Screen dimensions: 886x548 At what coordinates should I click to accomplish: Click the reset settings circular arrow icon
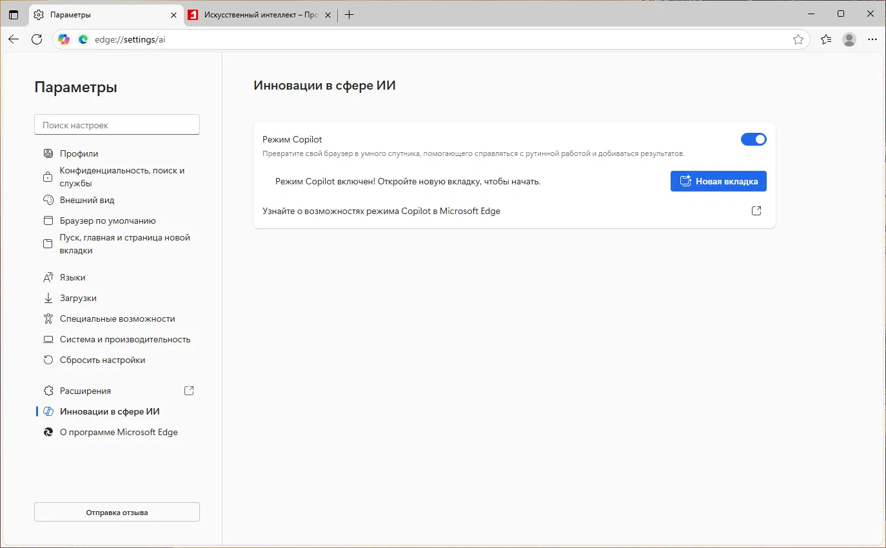click(x=48, y=360)
